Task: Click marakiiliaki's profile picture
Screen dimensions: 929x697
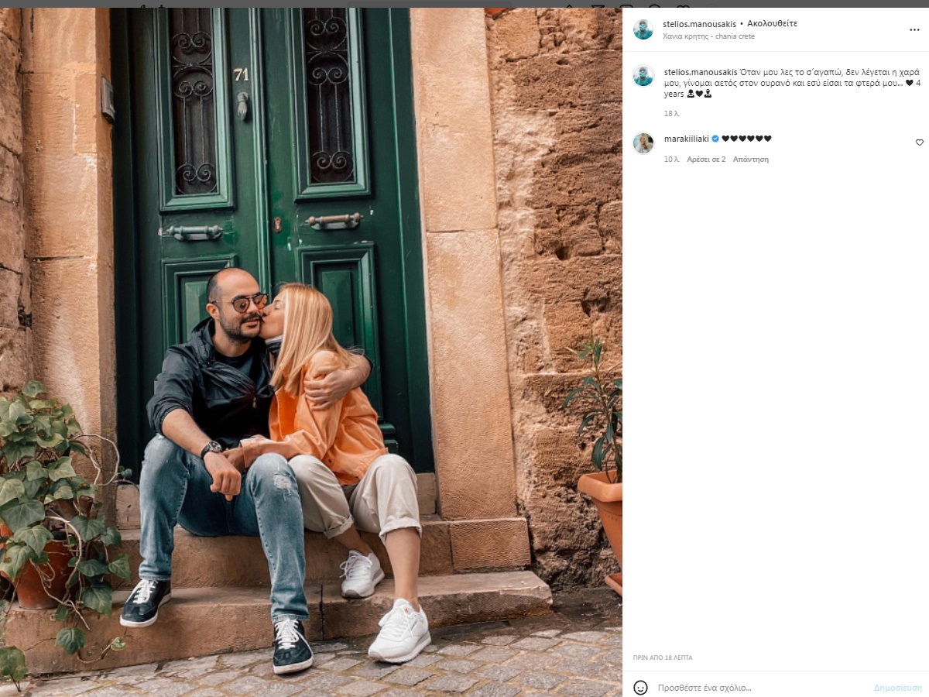Action: point(643,143)
